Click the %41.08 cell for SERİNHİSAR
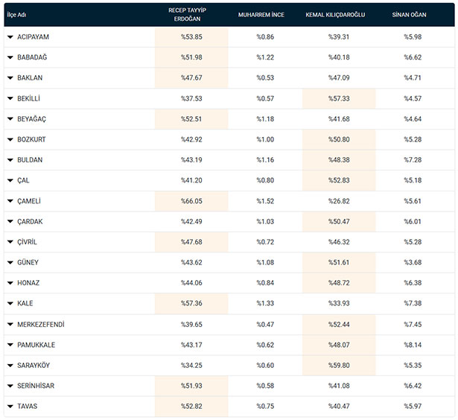458x420 pixels. (x=339, y=386)
